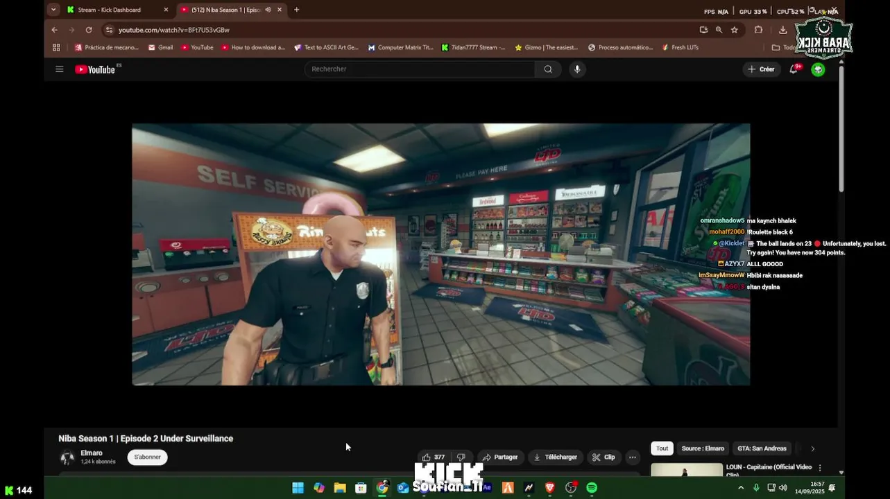
Task: Open a new browser tab
Action: pos(296,10)
